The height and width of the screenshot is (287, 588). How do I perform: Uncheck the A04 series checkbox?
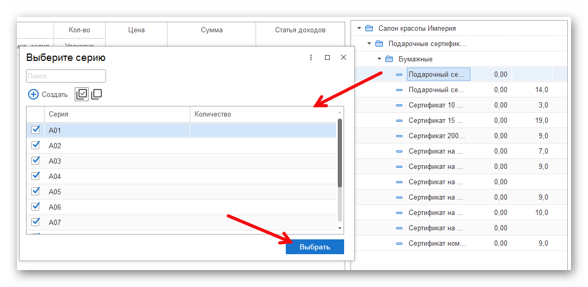coord(36,176)
